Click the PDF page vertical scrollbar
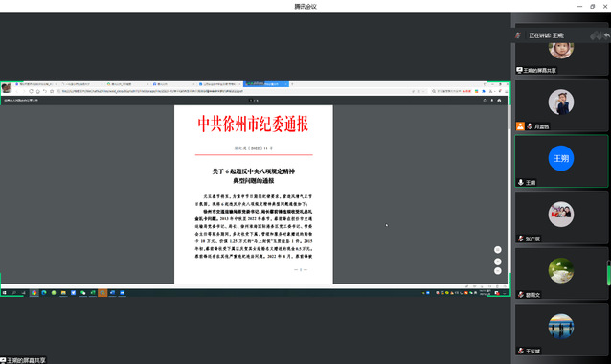Image resolution: width=611 pixels, height=364 pixels. [x=509, y=117]
